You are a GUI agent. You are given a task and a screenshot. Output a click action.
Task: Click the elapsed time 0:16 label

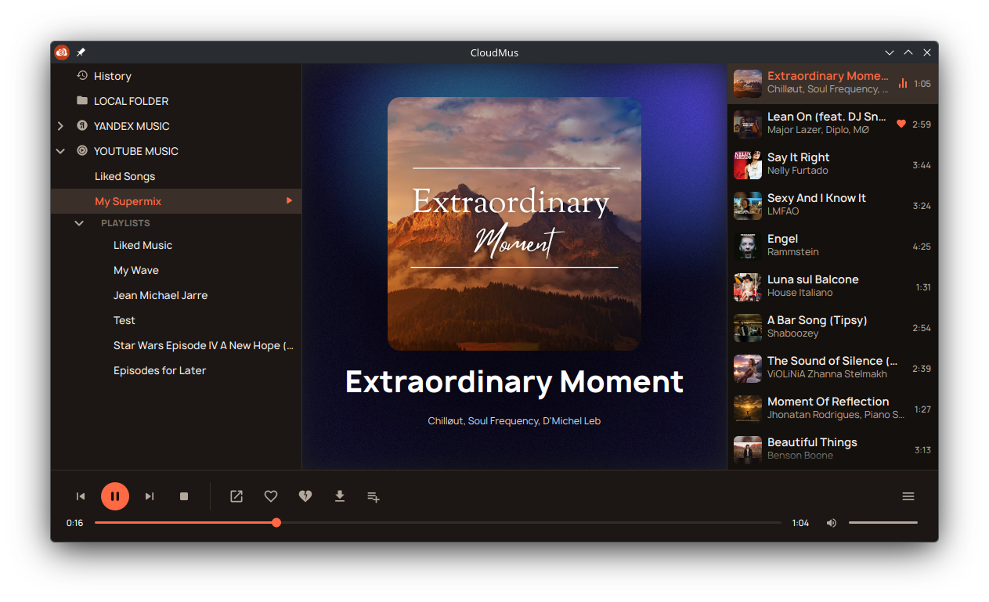75,523
